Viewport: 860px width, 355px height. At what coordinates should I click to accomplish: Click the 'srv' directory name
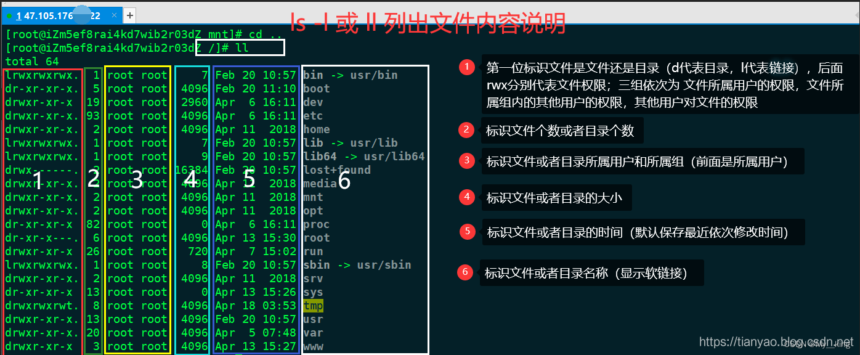click(313, 279)
